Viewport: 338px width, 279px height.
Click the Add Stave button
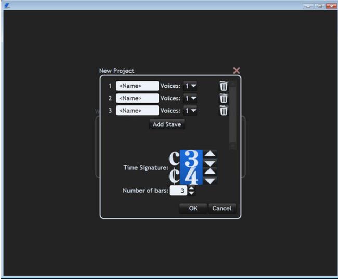[166, 124]
